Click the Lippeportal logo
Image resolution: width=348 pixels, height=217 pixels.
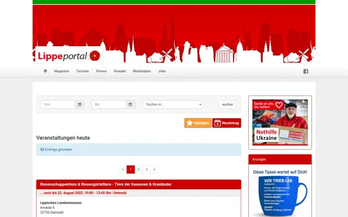[x=69, y=56]
